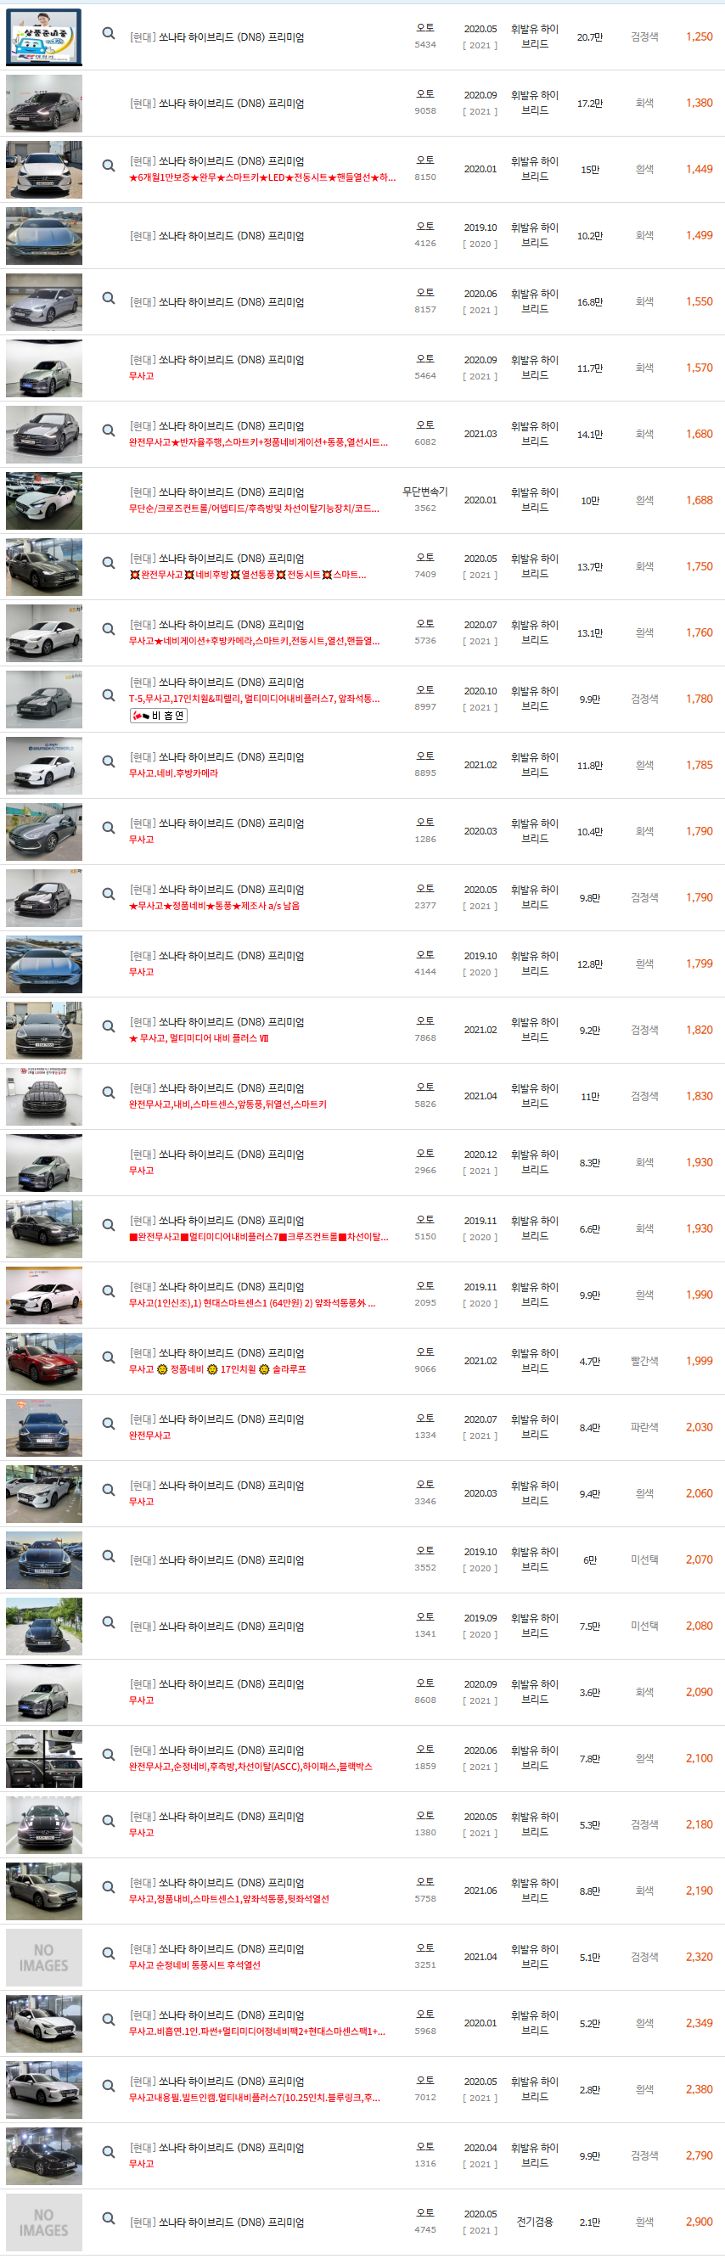Open car thumbnail of the 1,499 listing

click(44, 236)
